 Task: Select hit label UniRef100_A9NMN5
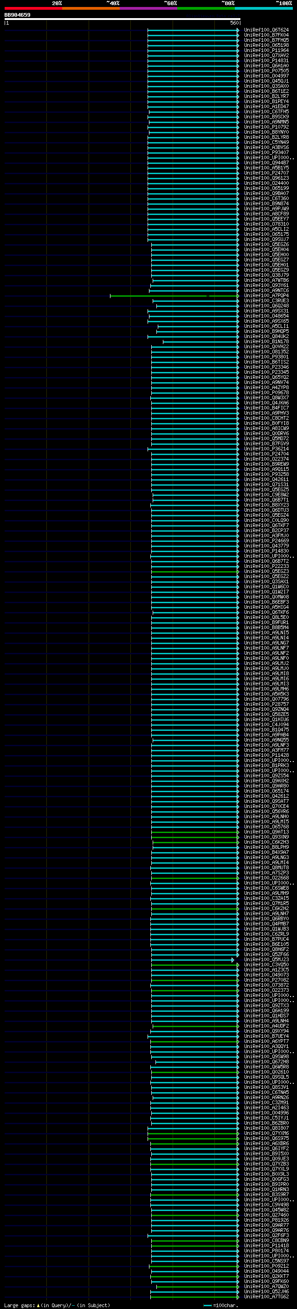pyautogui.click(x=266, y=122)
